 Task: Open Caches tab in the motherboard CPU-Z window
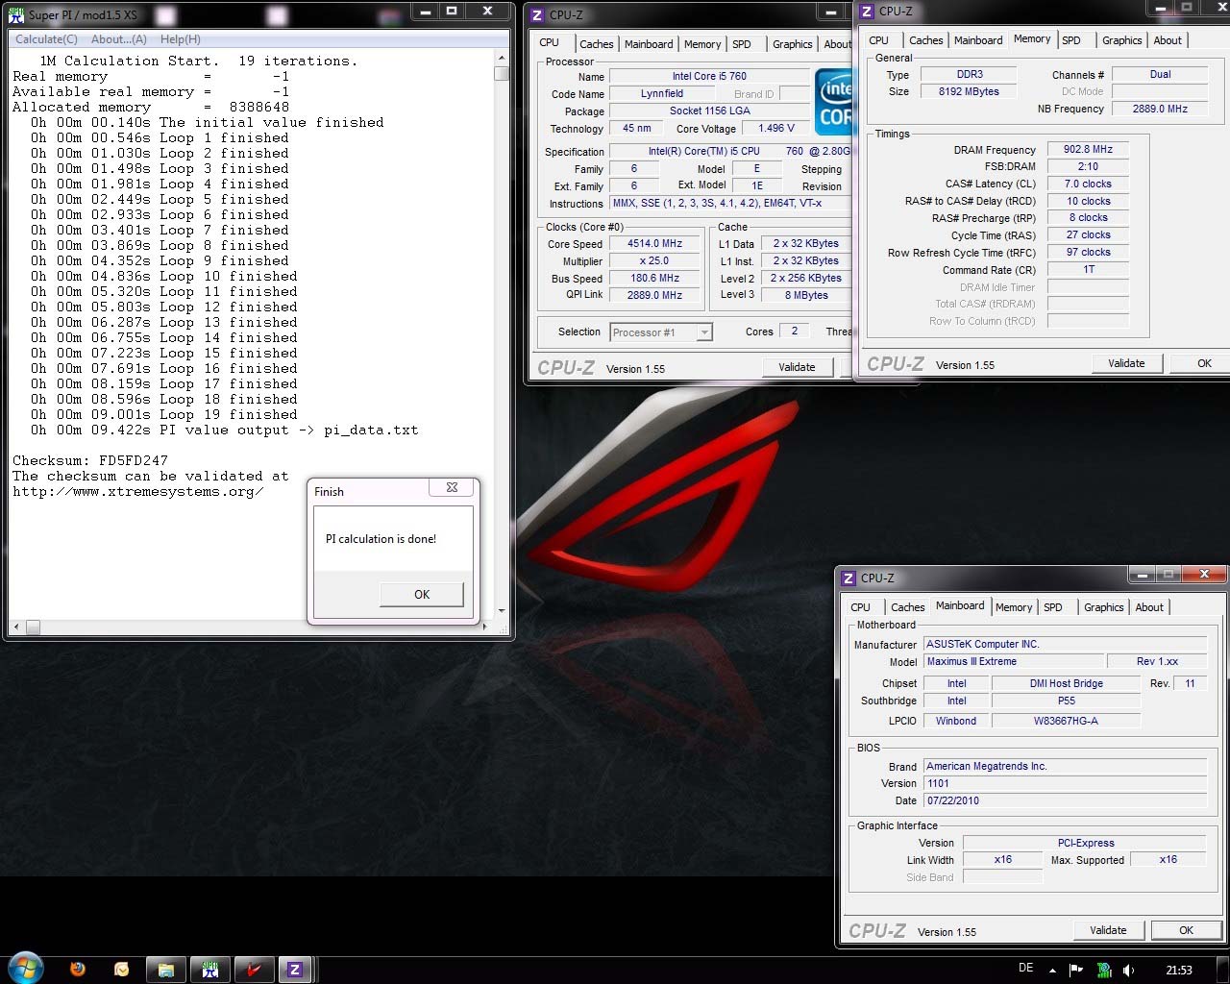pyautogui.click(x=908, y=607)
